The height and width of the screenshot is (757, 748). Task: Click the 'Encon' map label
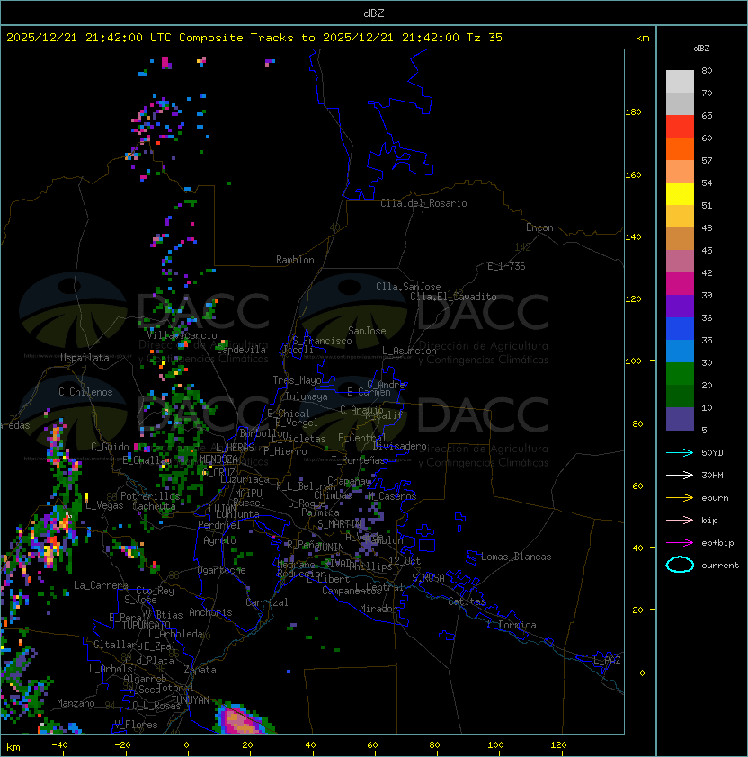point(539,227)
